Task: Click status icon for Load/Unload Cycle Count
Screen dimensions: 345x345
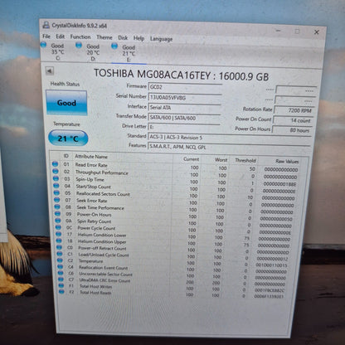Action: coord(60,254)
